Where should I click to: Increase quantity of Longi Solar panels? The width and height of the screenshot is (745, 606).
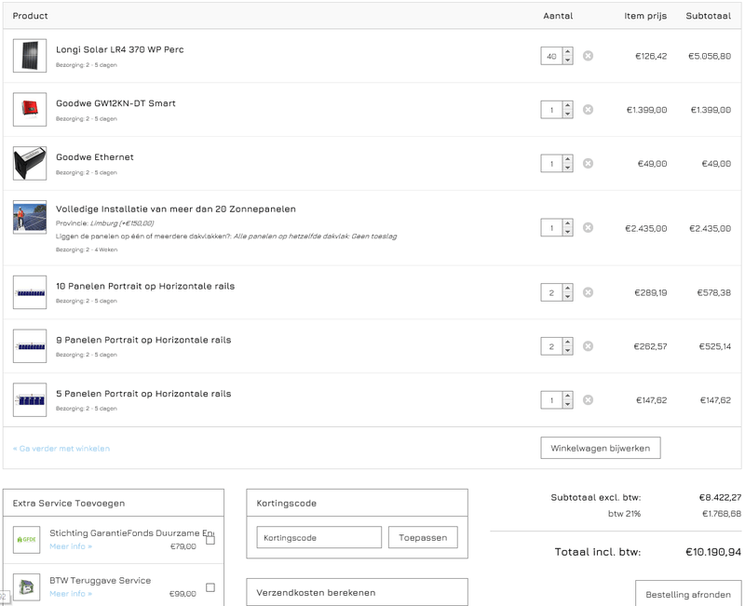pyautogui.click(x=568, y=52)
